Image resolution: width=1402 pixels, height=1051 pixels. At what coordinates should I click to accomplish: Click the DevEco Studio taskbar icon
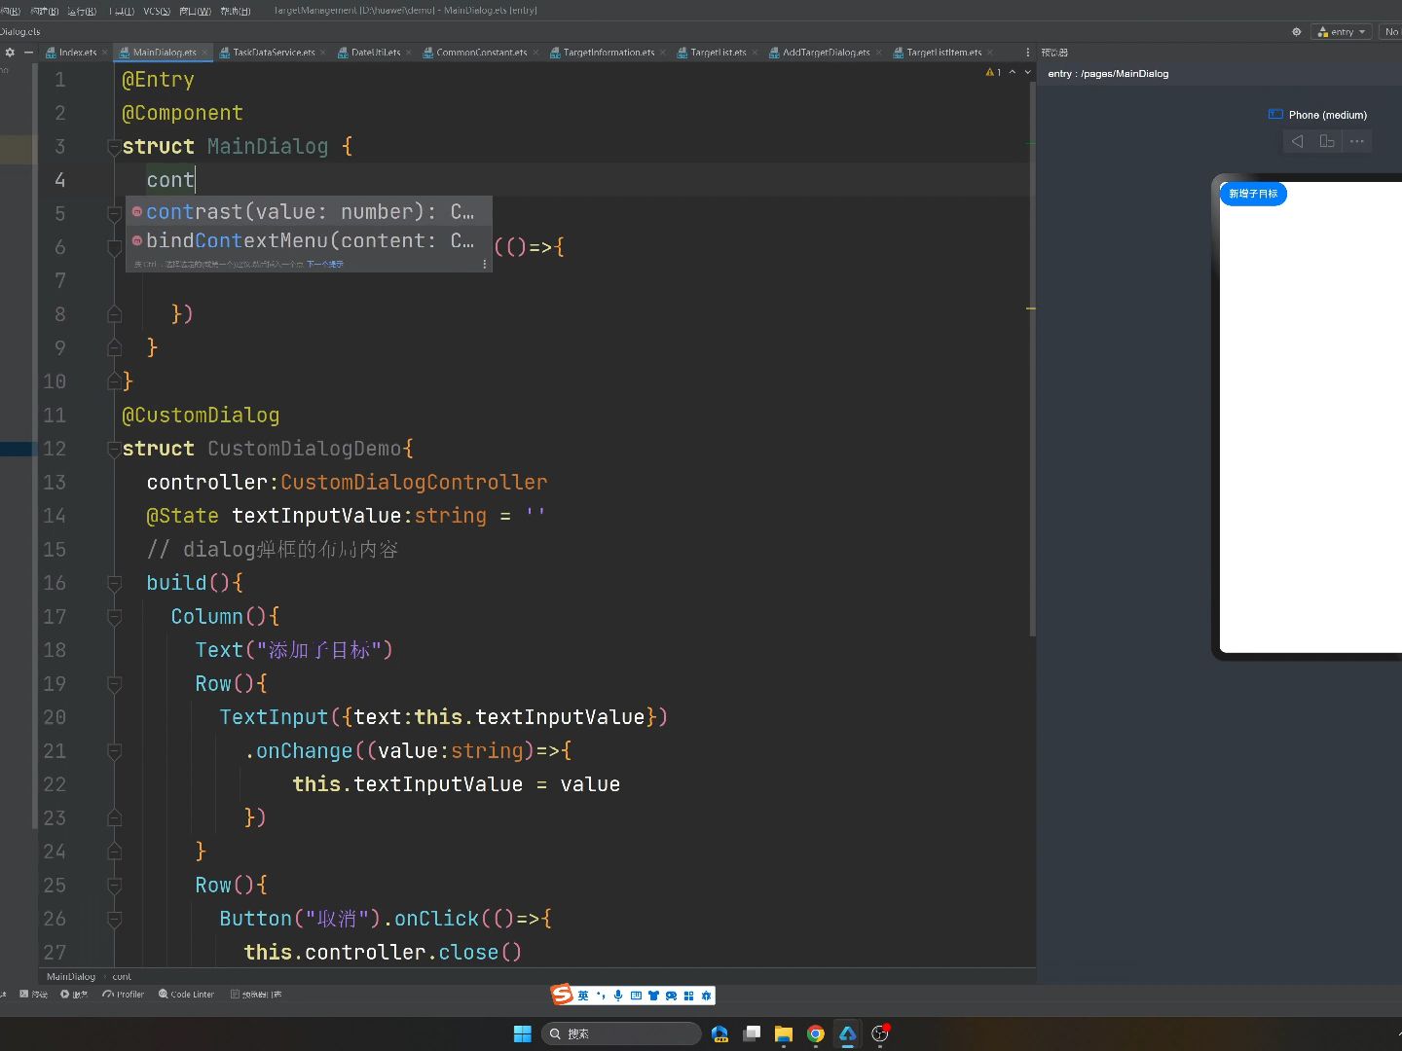pos(848,1033)
